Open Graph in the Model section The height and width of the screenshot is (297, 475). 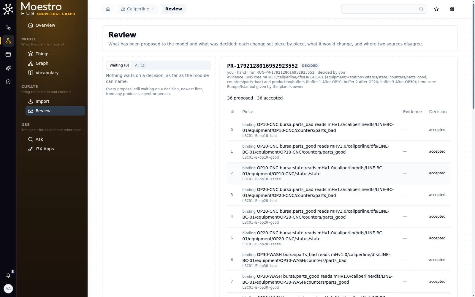pyautogui.click(x=55, y=63)
